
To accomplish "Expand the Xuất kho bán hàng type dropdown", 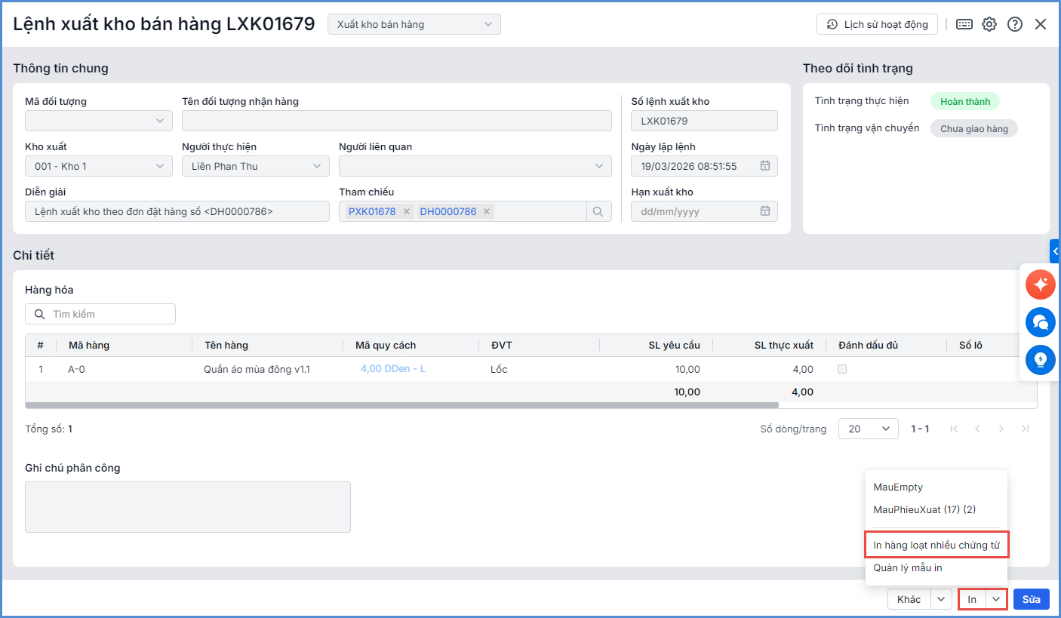I will (414, 24).
